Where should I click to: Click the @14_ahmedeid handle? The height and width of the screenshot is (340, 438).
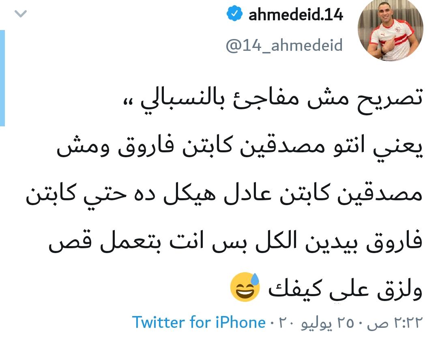pos(284,45)
